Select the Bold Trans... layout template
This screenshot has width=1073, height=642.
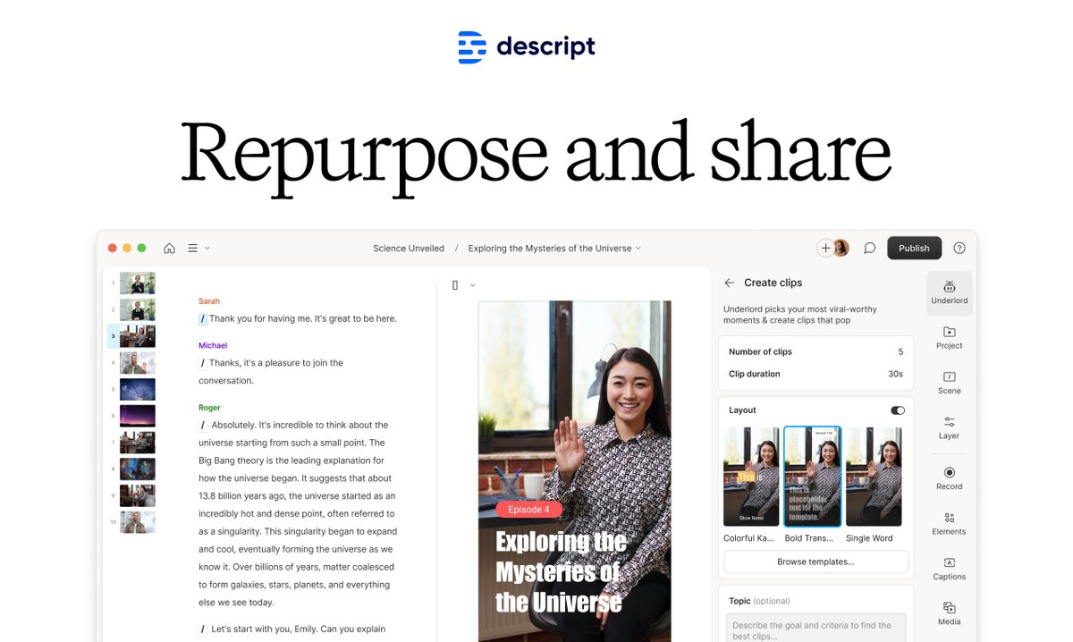tap(812, 477)
